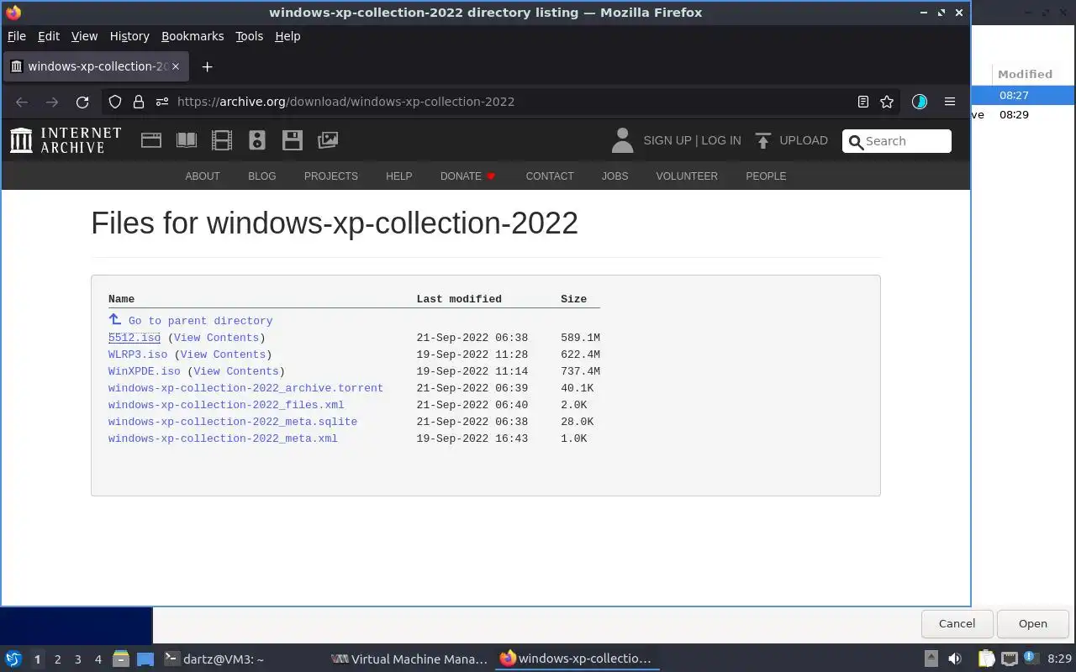
Task: Open the ABOUT navigation link
Action: click(x=203, y=176)
